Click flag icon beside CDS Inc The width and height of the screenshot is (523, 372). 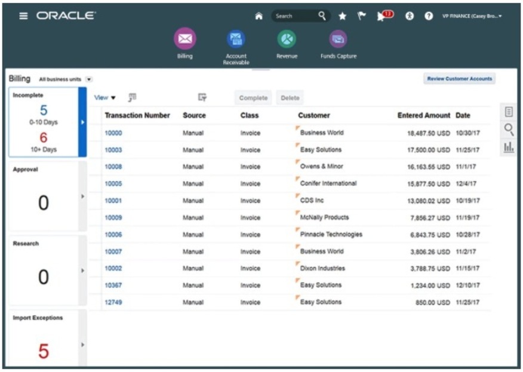tap(297, 196)
